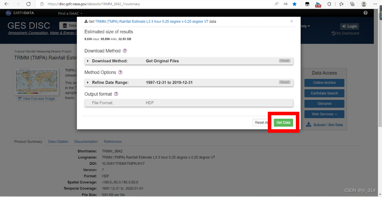This screenshot has height=197, width=382.
Task: Open the browser extensions puzzle icon
Action: click(329, 4)
